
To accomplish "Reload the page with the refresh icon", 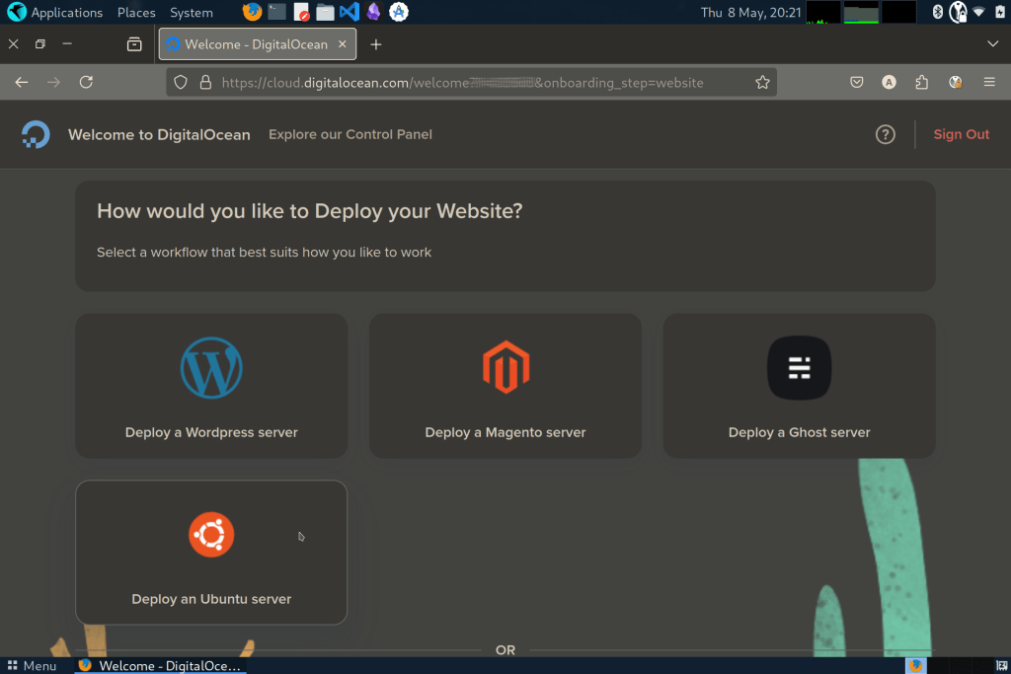I will coord(87,83).
